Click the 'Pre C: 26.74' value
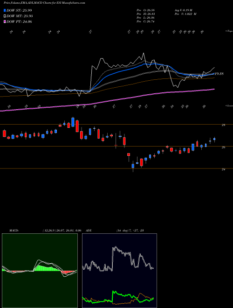The height and width of the screenshot is (308, 233). (x=145, y=21)
